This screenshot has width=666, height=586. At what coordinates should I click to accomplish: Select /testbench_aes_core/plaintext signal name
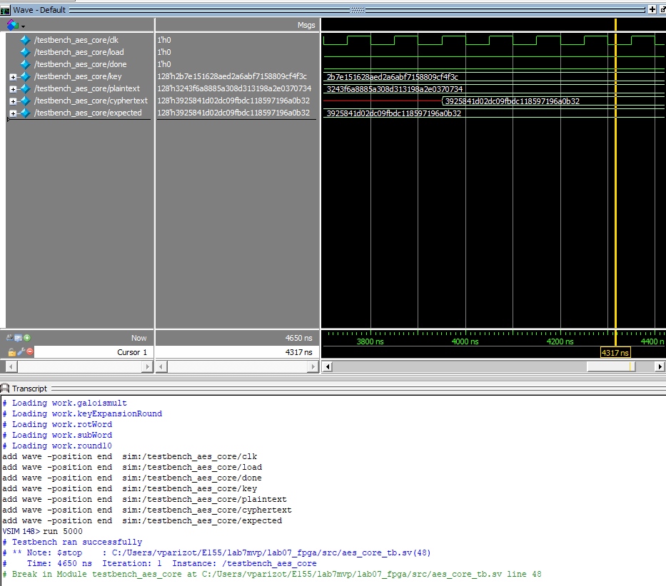(x=87, y=88)
